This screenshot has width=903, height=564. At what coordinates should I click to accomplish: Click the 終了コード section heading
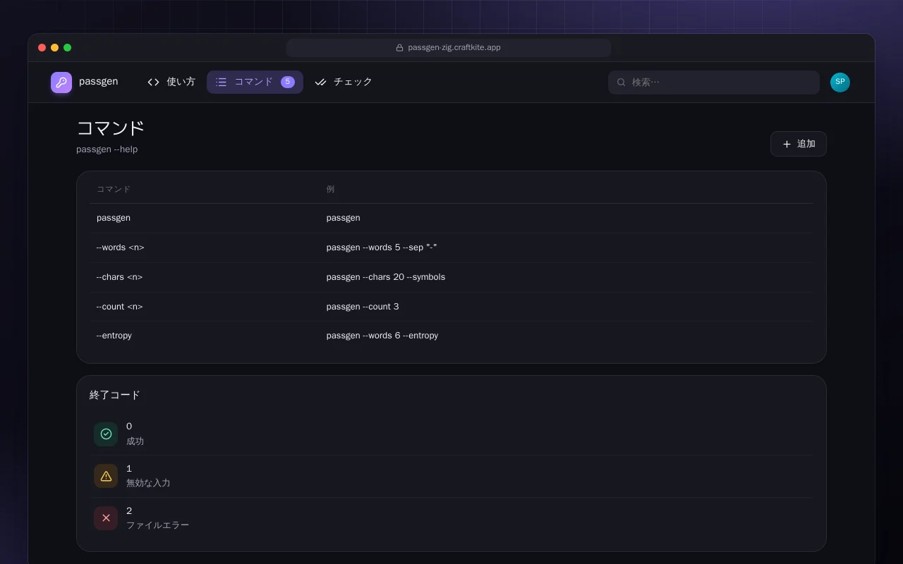[x=115, y=395]
